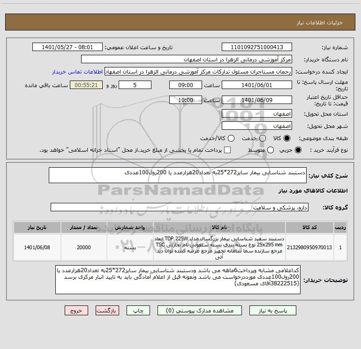Click the گروه کالا field دارو، پزشکی و سلامت
This screenshot has height=349, width=361.
[180, 207]
